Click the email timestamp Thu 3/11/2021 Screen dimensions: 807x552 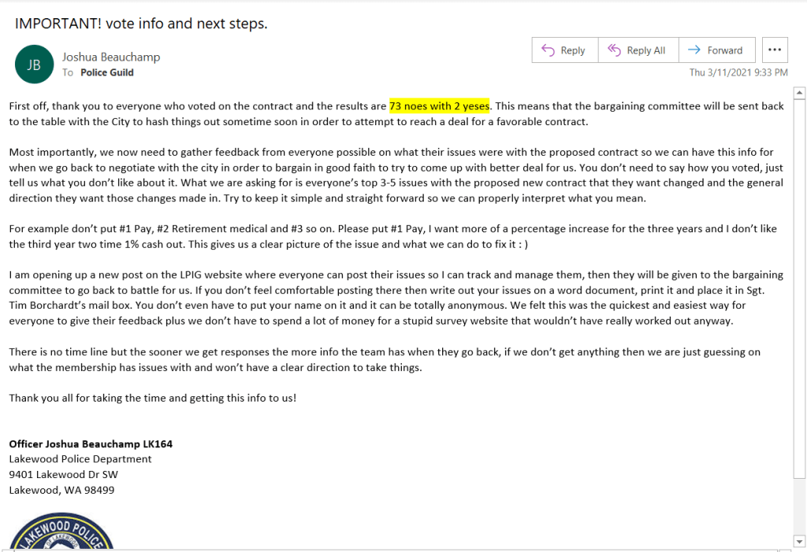click(x=738, y=72)
